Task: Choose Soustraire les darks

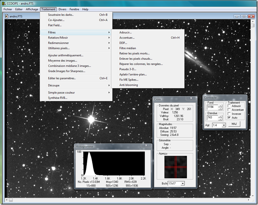Action: point(76,15)
